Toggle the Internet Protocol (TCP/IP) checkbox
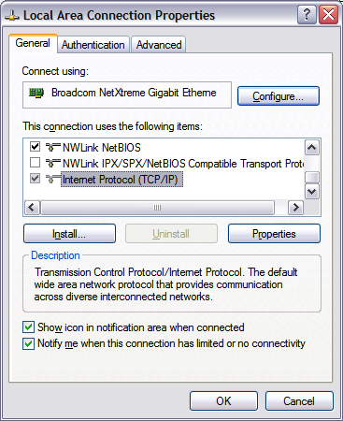343x421 pixels. (x=35, y=179)
